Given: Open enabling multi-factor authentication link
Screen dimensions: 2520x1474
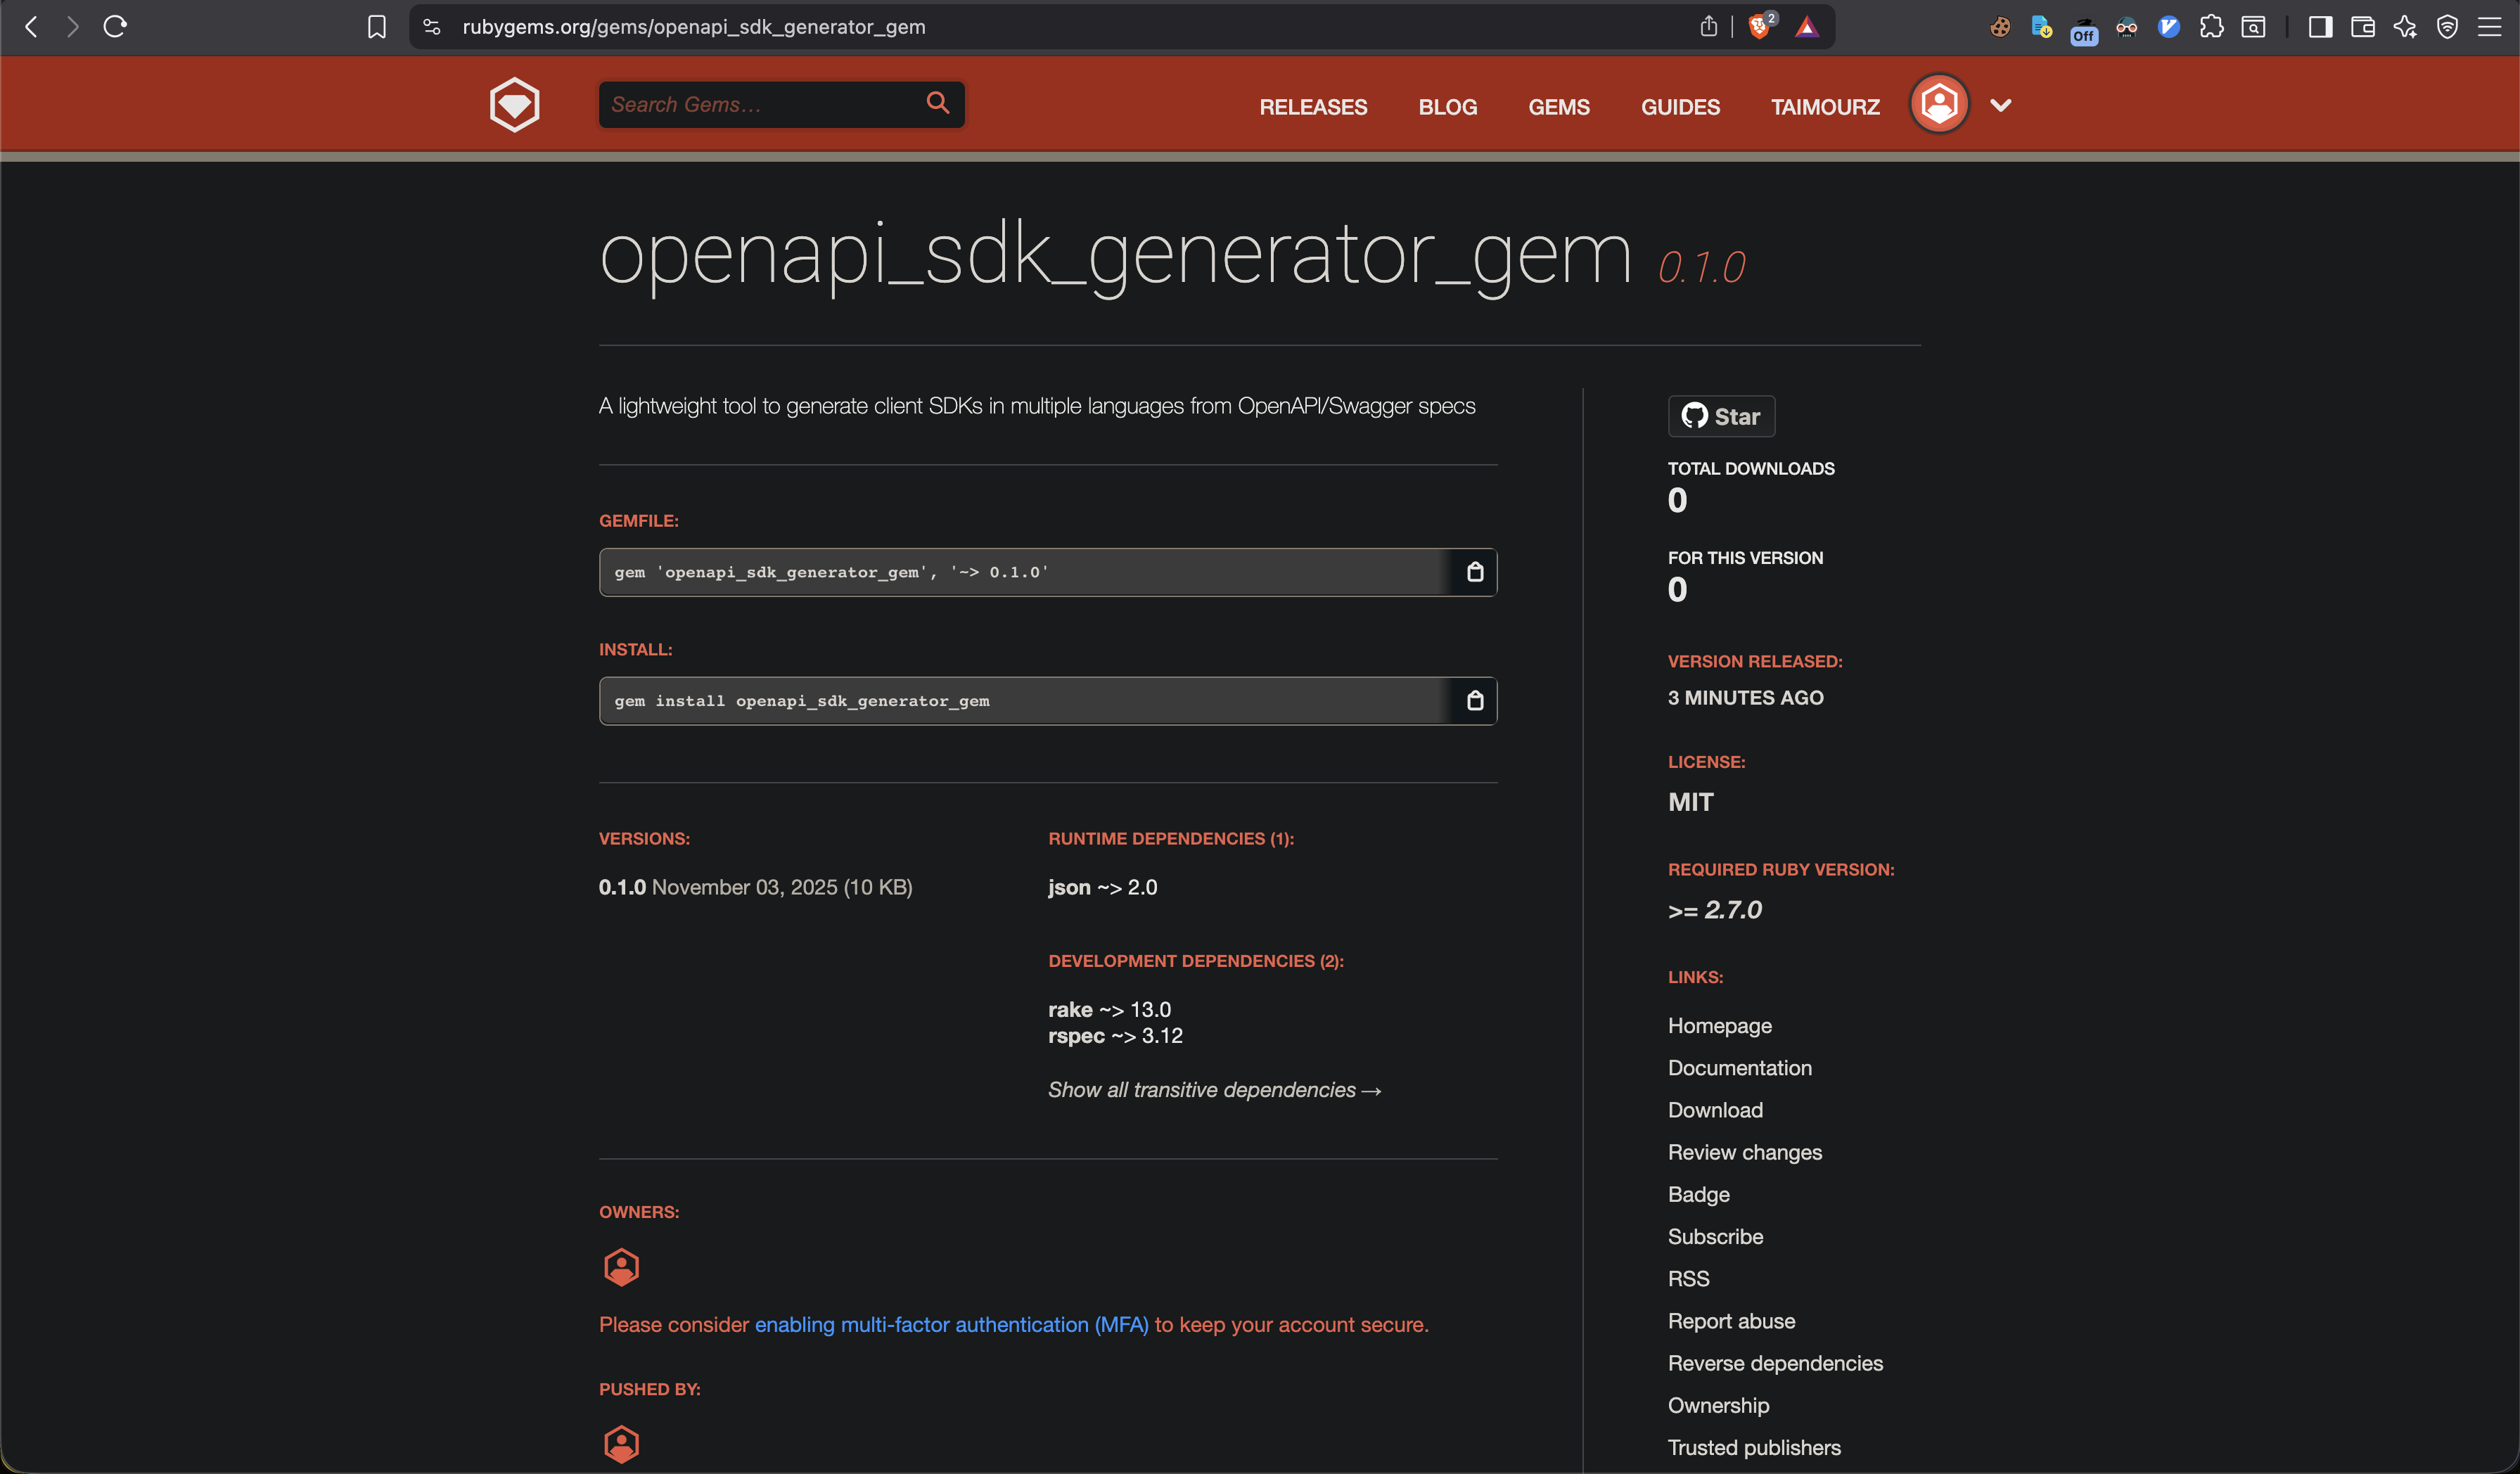Looking at the screenshot, I should [x=951, y=1325].
